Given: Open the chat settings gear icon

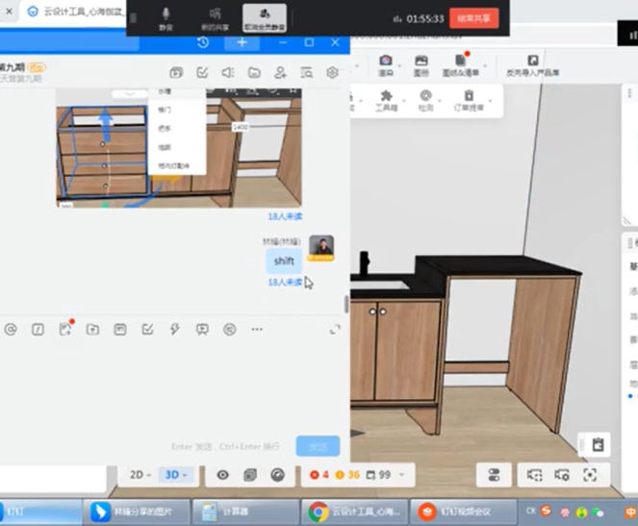Looking at the screenshot, I should [333, 72].
